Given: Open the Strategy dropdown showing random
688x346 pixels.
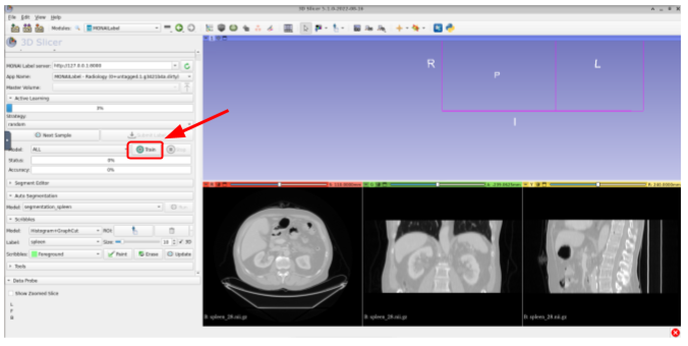Looking at the screenshot, I should coord(99,124).
